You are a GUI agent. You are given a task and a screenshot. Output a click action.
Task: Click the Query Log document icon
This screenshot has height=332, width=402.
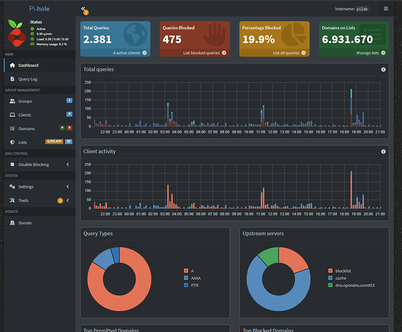coord(13,79)
